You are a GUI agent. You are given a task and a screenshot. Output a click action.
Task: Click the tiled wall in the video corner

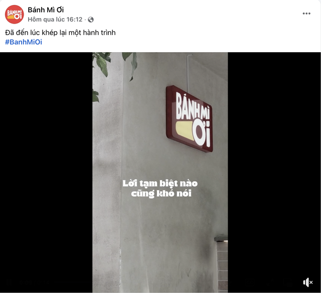(222, 265)
